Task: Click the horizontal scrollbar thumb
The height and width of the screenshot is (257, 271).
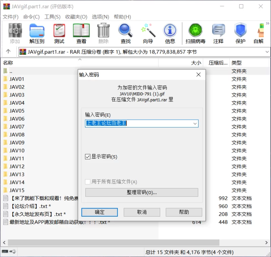Action: click(113, 242)
